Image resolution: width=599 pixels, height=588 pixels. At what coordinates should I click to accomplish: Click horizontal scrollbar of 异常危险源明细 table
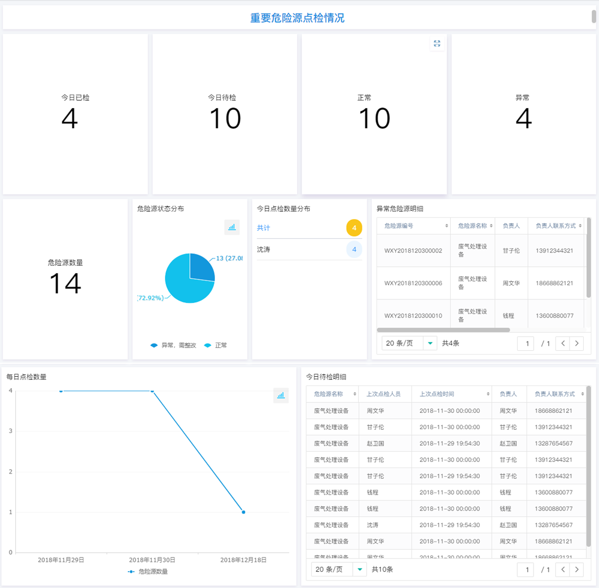pos(443,330)
